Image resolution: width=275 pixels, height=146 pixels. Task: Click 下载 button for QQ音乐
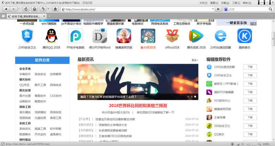250,134
